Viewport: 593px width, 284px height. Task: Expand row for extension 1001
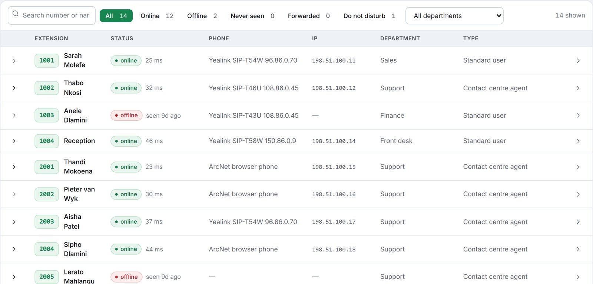tap(14, 60)
